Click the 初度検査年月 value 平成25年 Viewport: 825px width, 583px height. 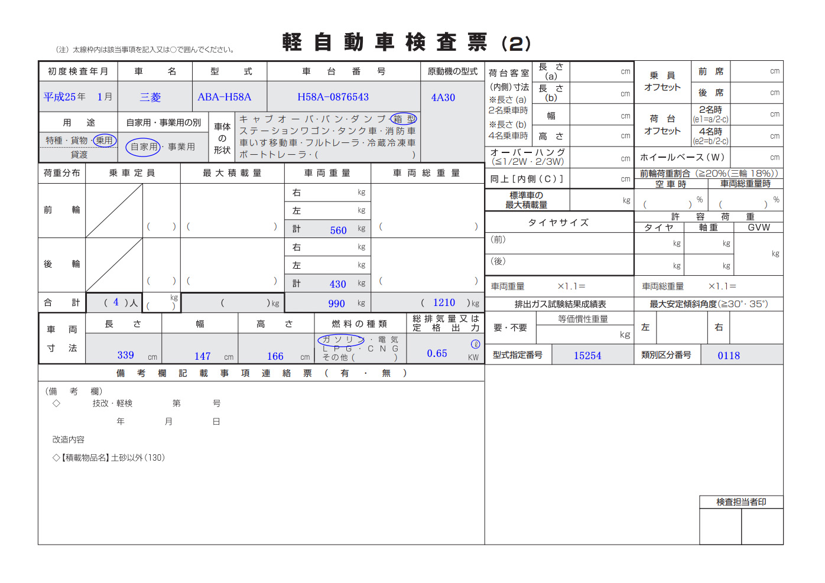tap(64, 97)
